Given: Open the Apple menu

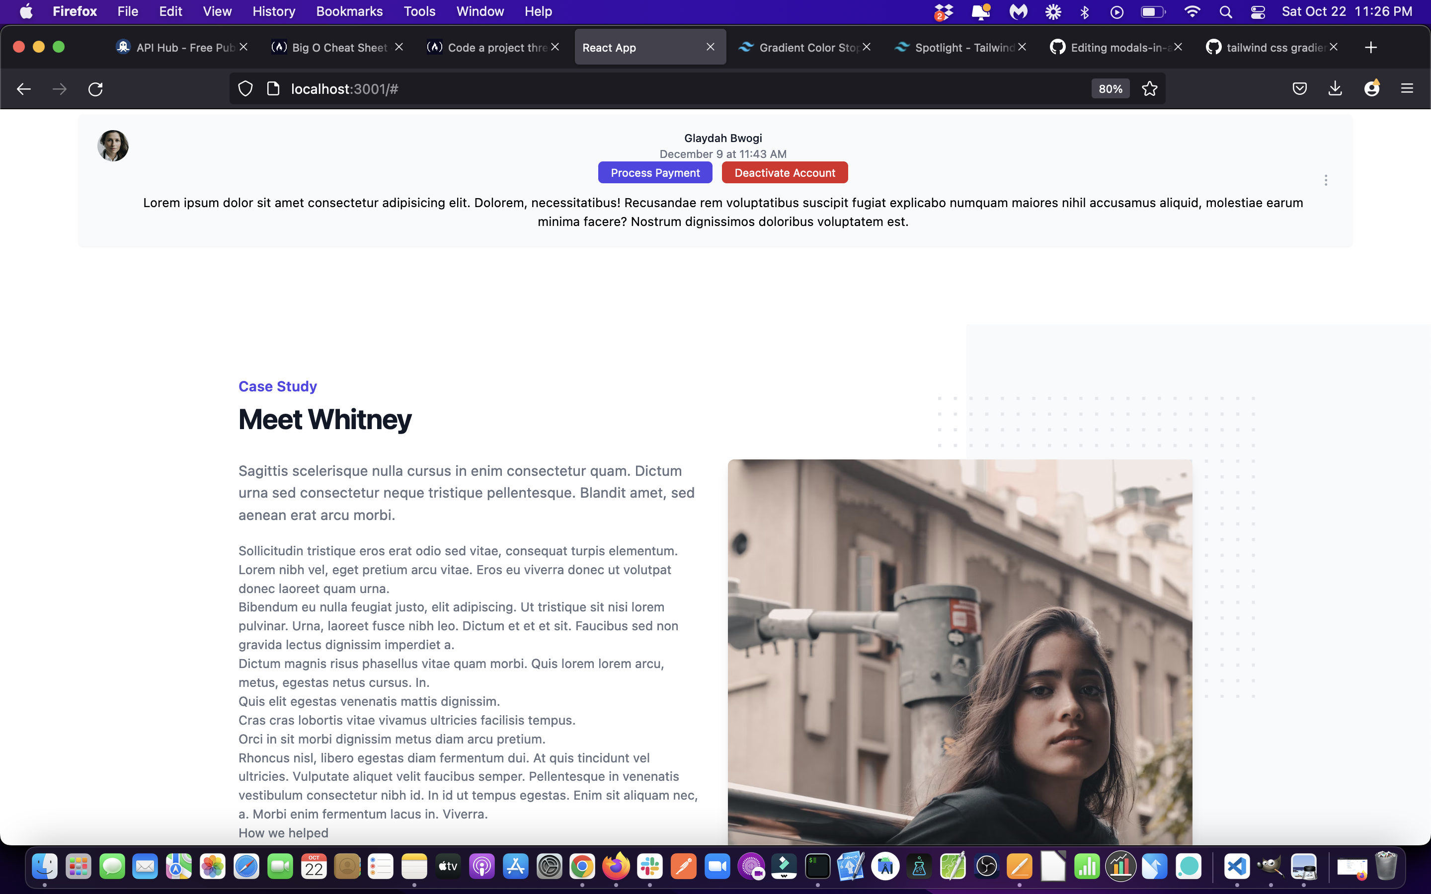Looking at the screenshot, I should point(26,11).
